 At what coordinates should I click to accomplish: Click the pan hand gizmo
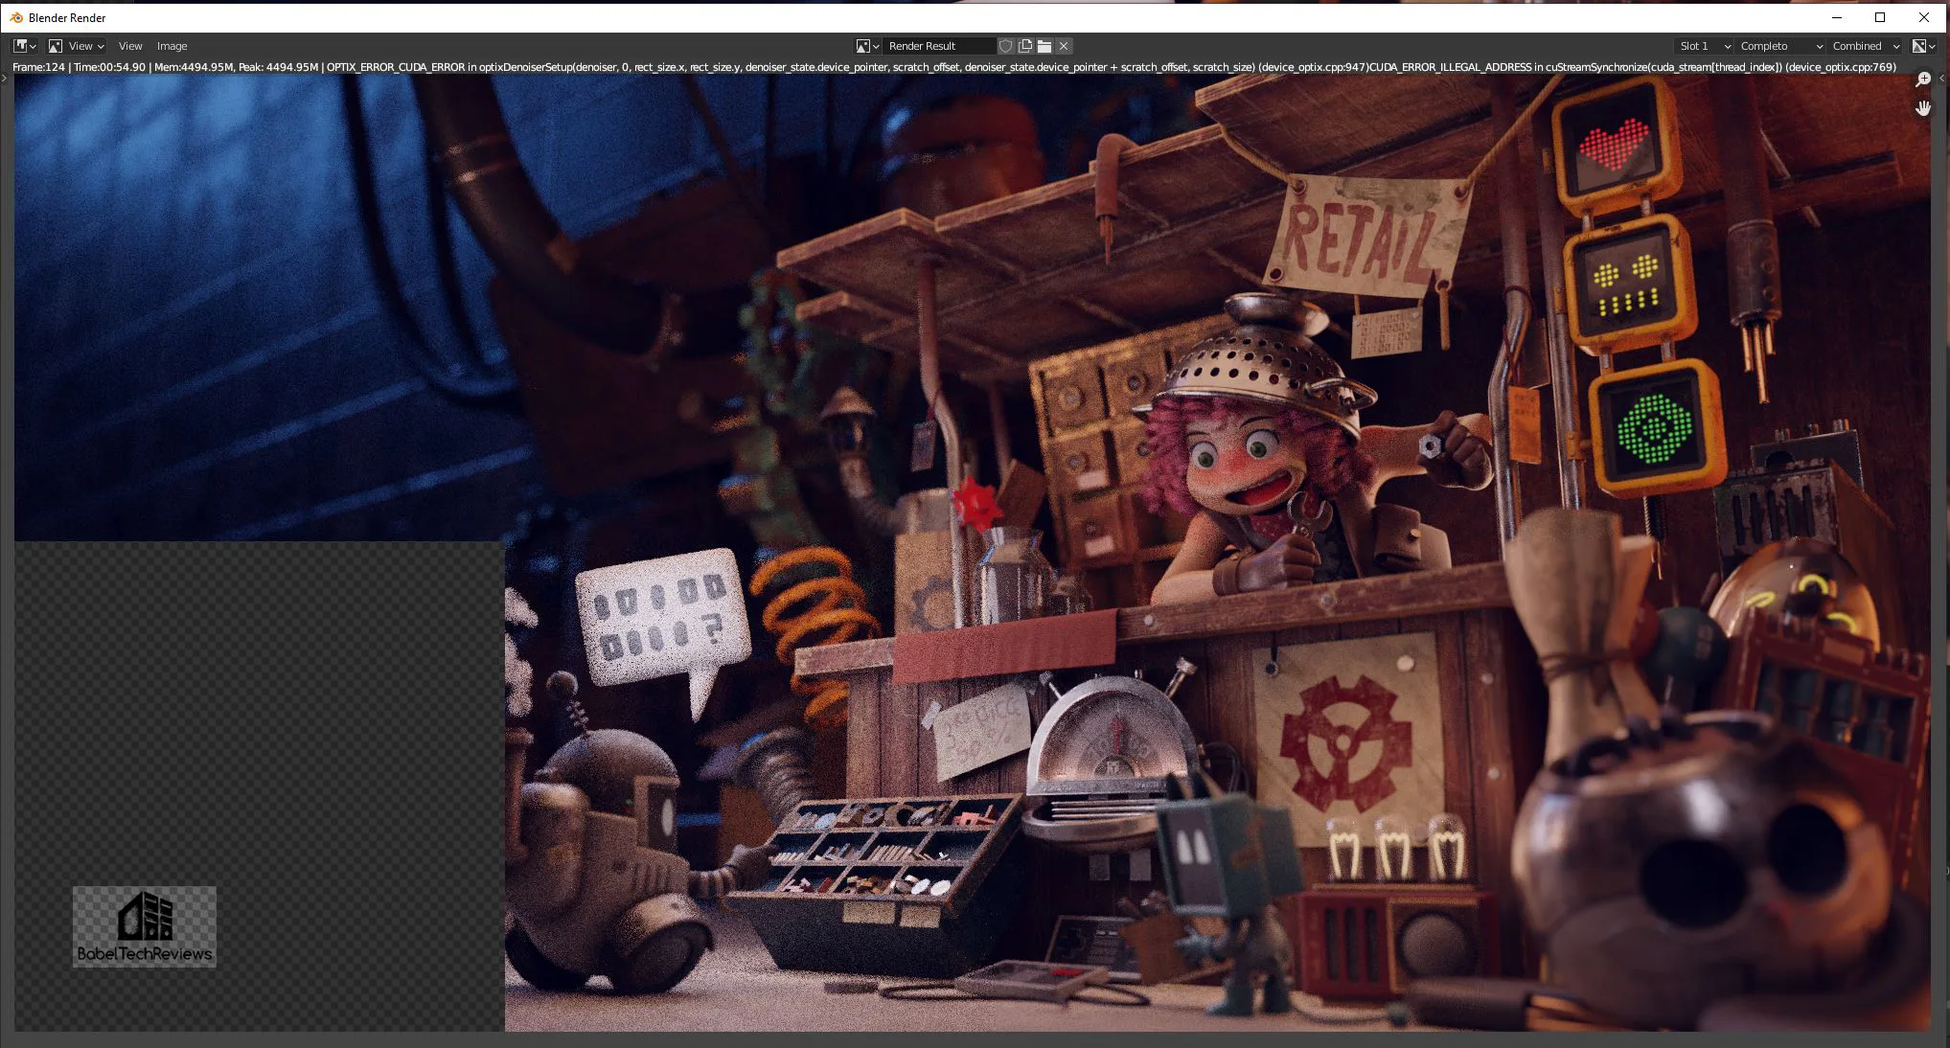[1922, 108]
